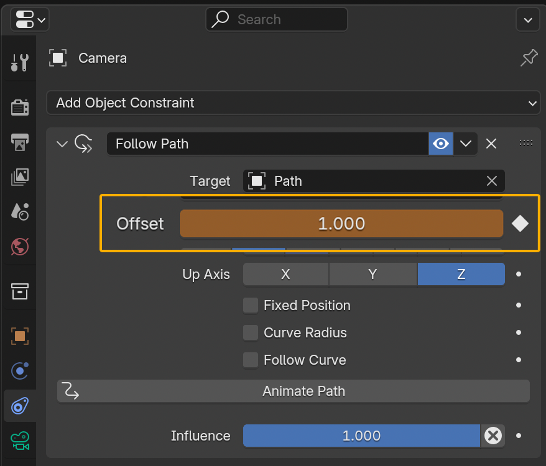The width and height of the screenshot is (546, 466).
Task: Open the Physics properties tab
Action: click(20, 372)
